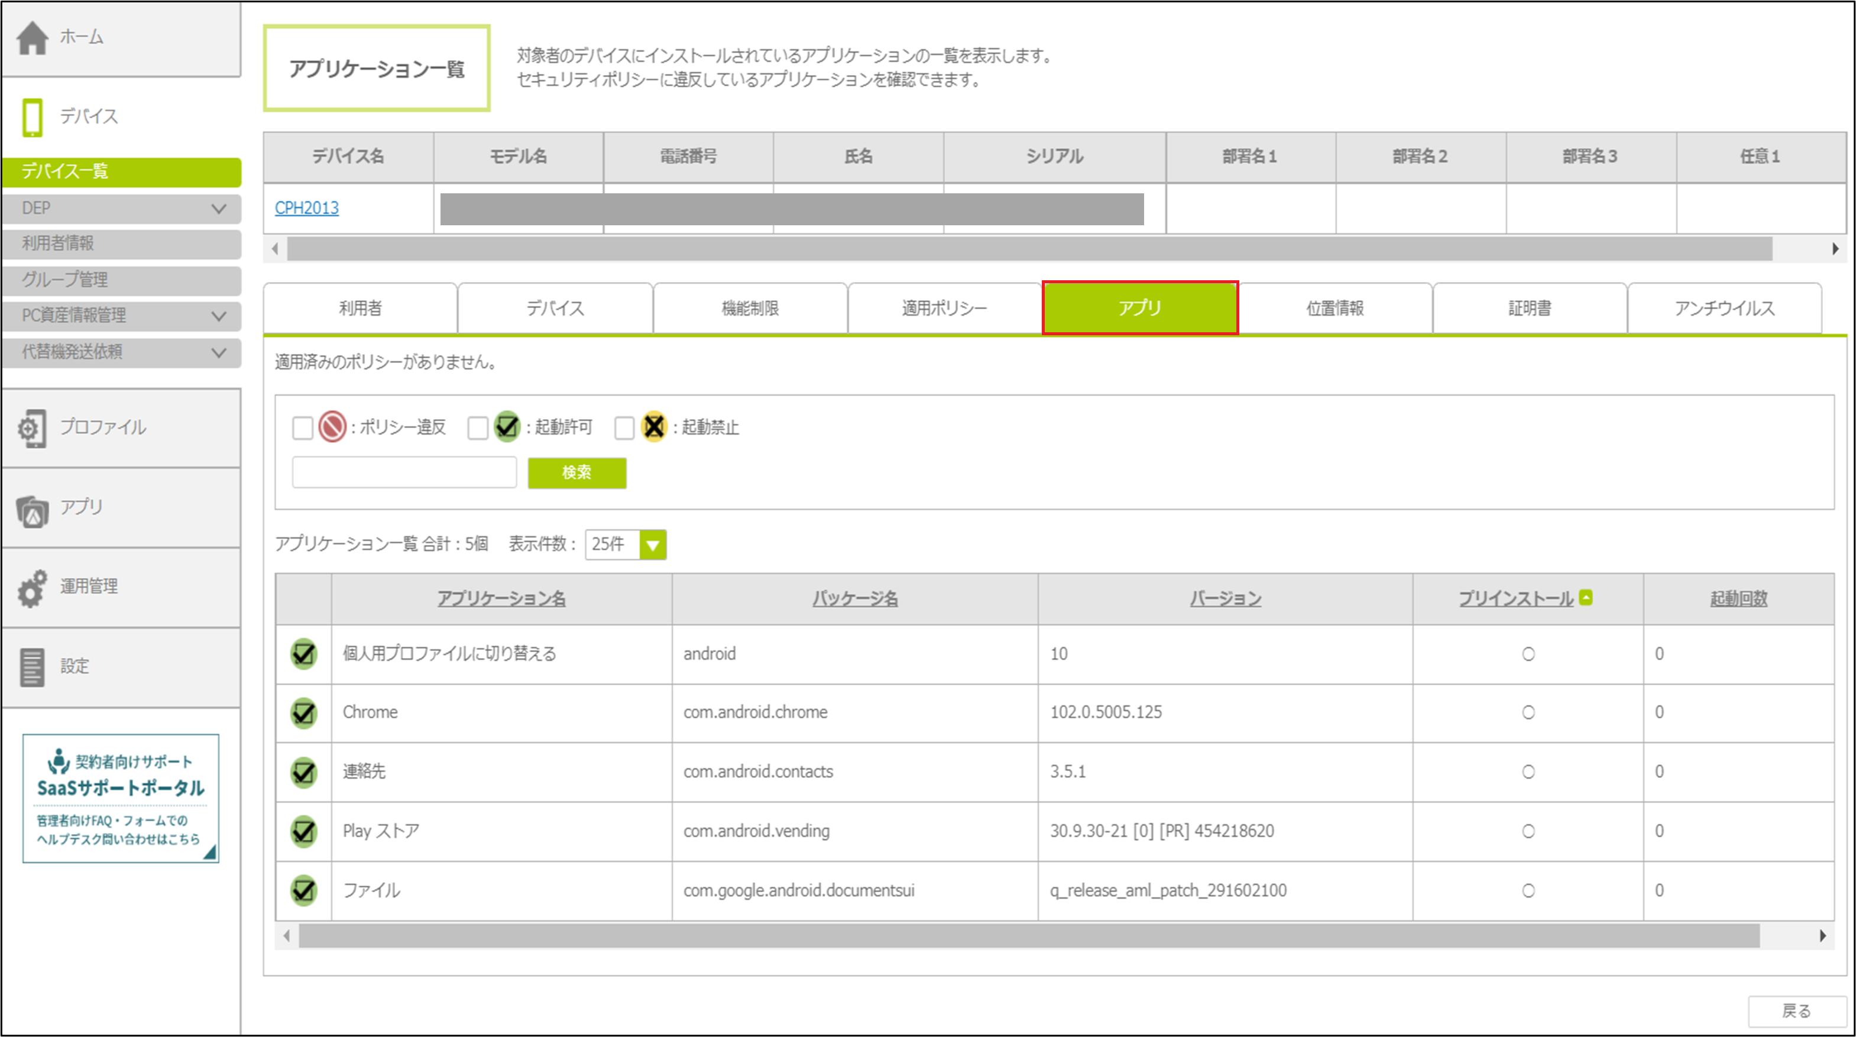Click the application list horizontal scrollbar
Screen dimensions: 1856x1037
[1028, 936]
